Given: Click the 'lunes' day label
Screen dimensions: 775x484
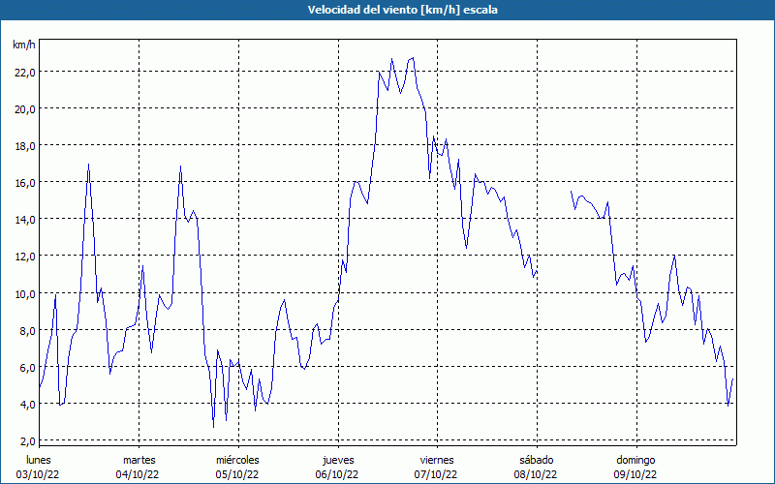Looking at the screenshot, I should coord(39,460).
